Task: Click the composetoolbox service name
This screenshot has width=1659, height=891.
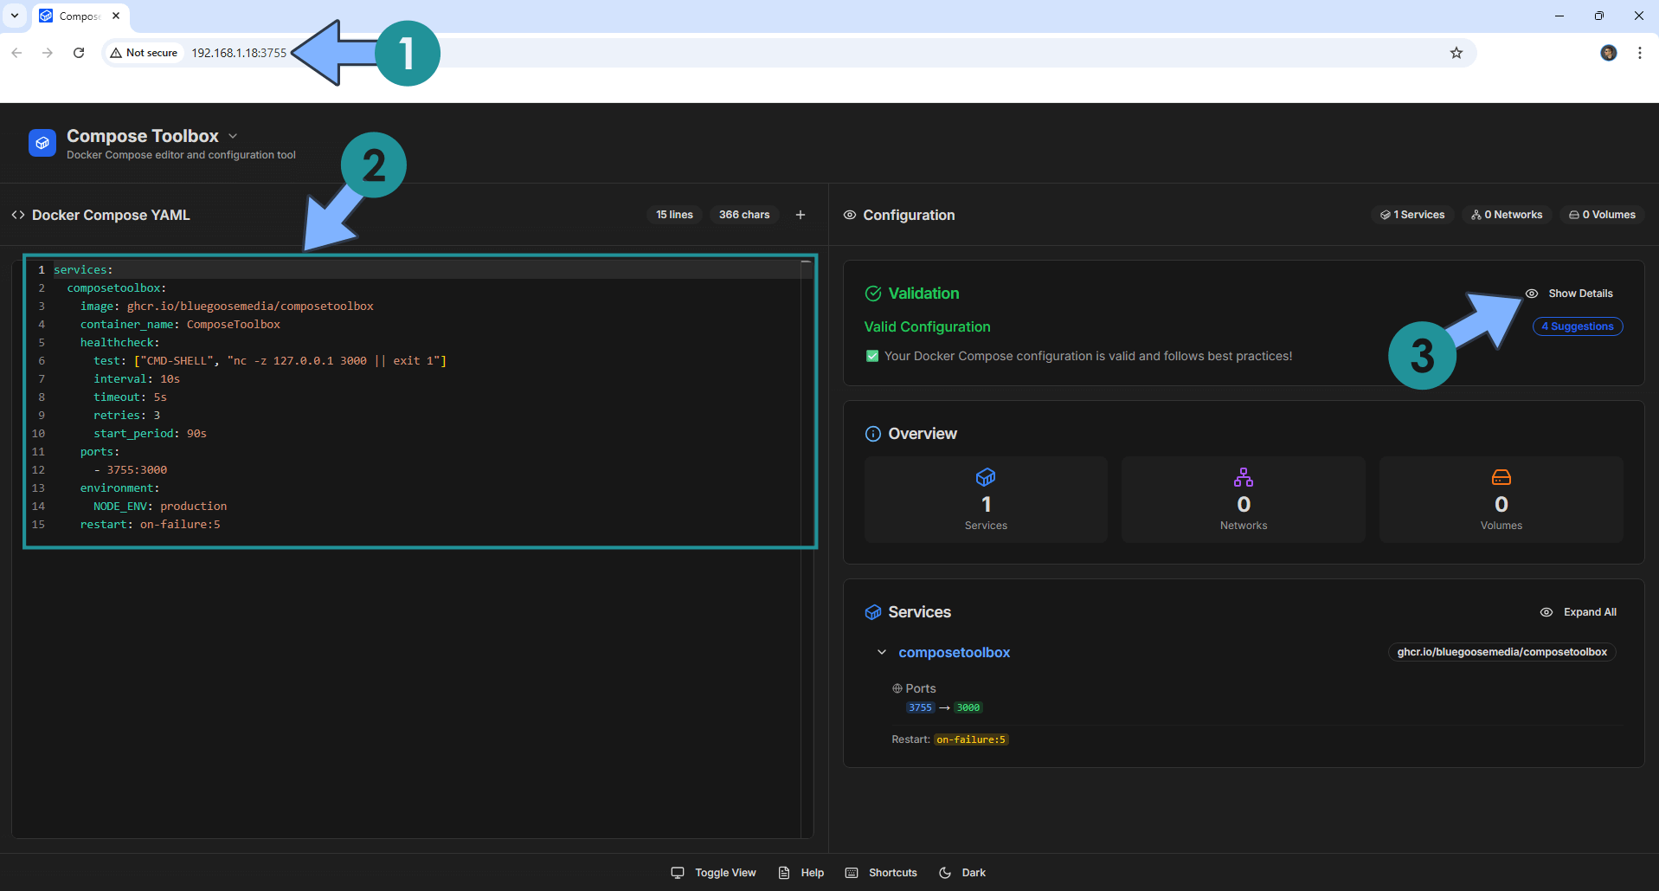Action: [955, 652]
